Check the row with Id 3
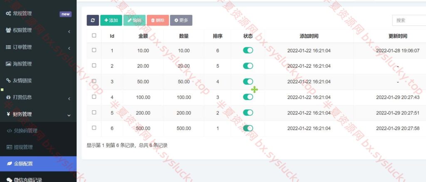Viewport: 426px width, 182px height. (94, 81)
